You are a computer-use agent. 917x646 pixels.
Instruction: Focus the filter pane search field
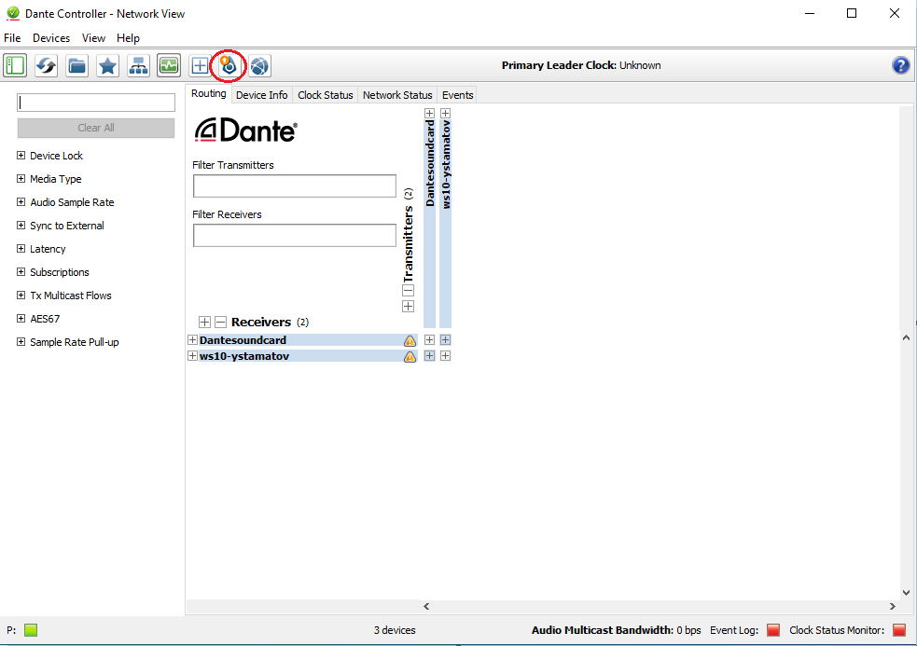coord(96,103)
